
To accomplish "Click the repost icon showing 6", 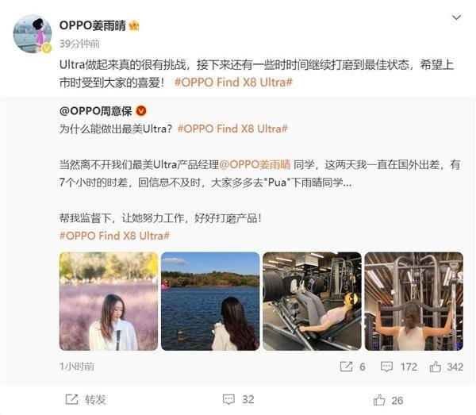I will 346,367.
